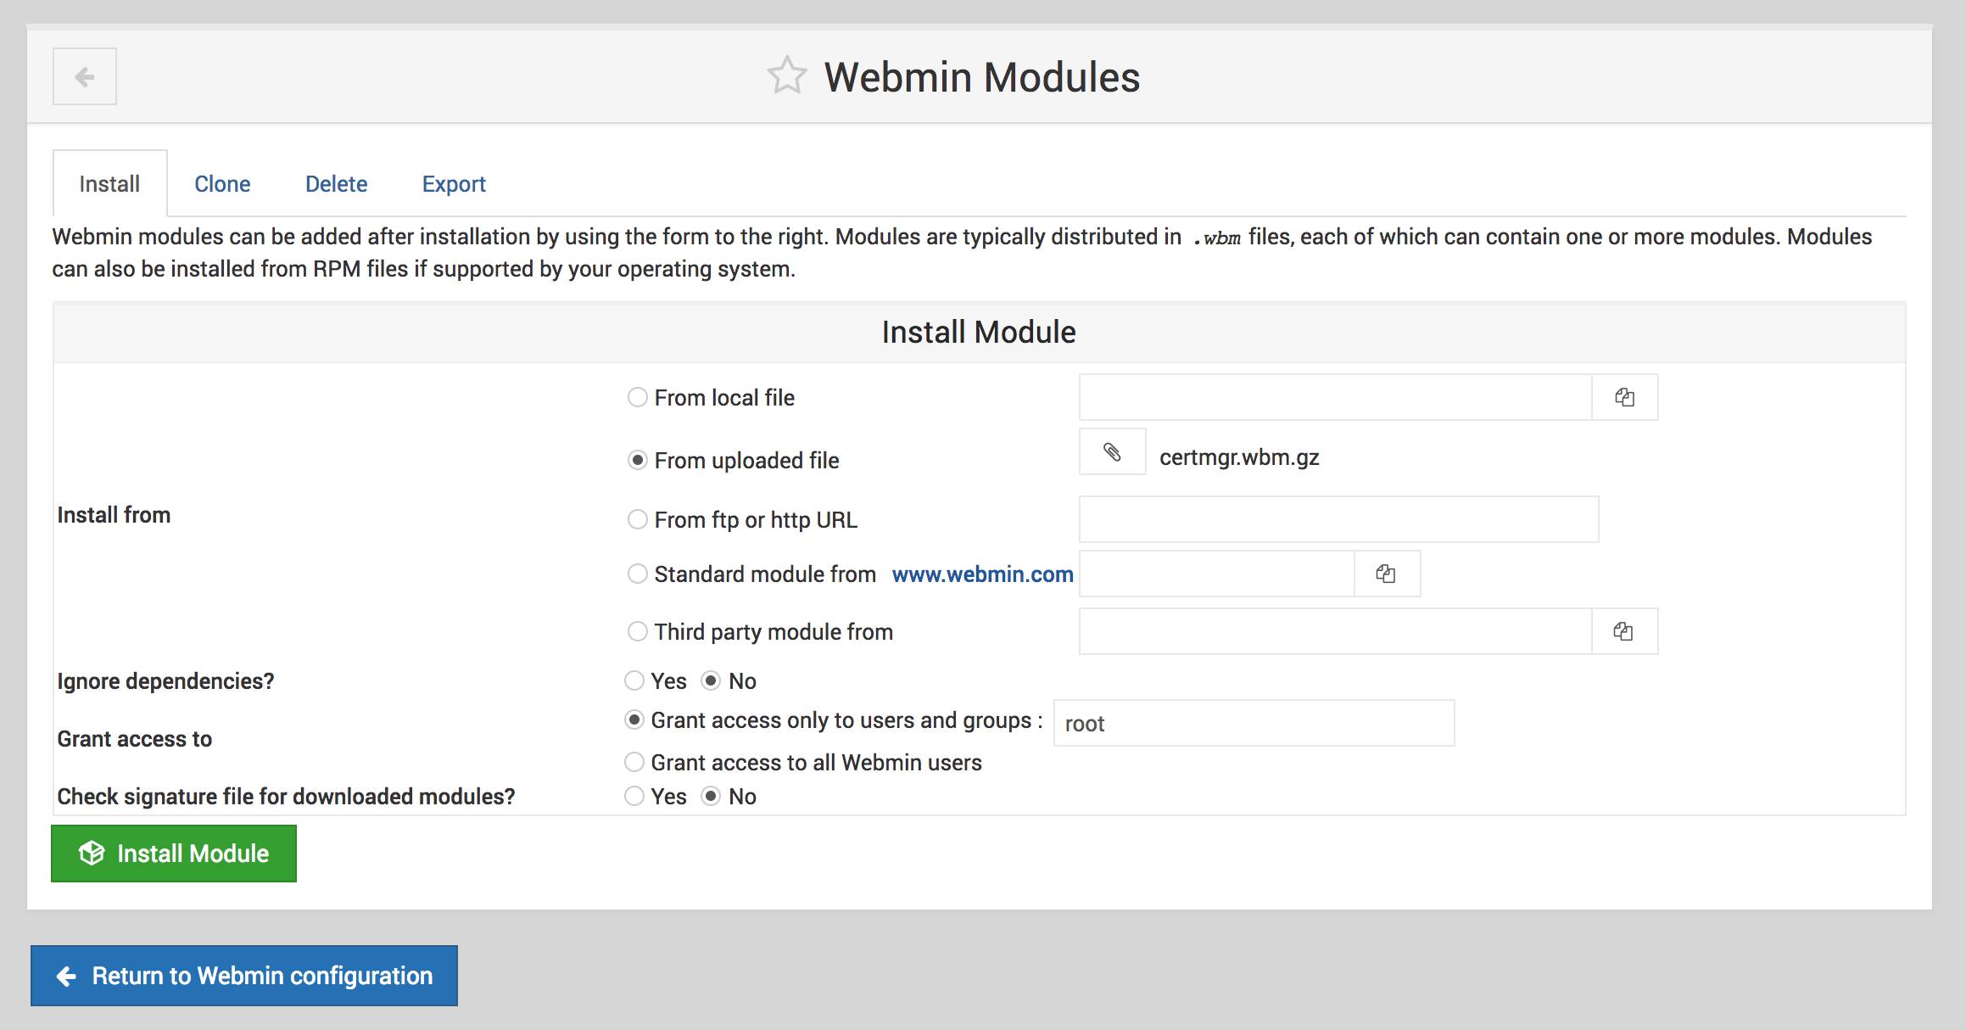Click Return to Webmin configuration

pos(243,976)
